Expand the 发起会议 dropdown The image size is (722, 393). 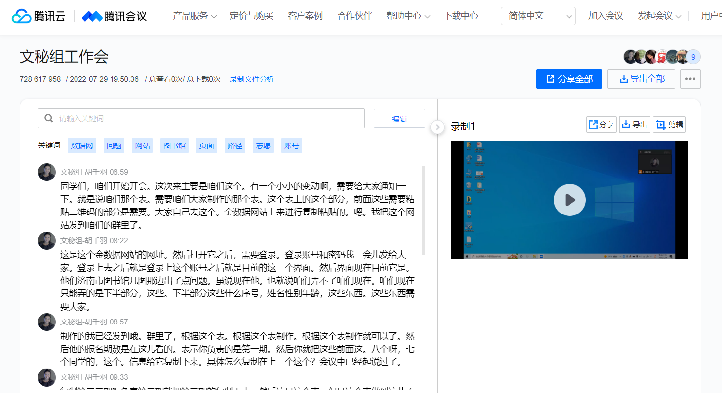pos(659,16)
